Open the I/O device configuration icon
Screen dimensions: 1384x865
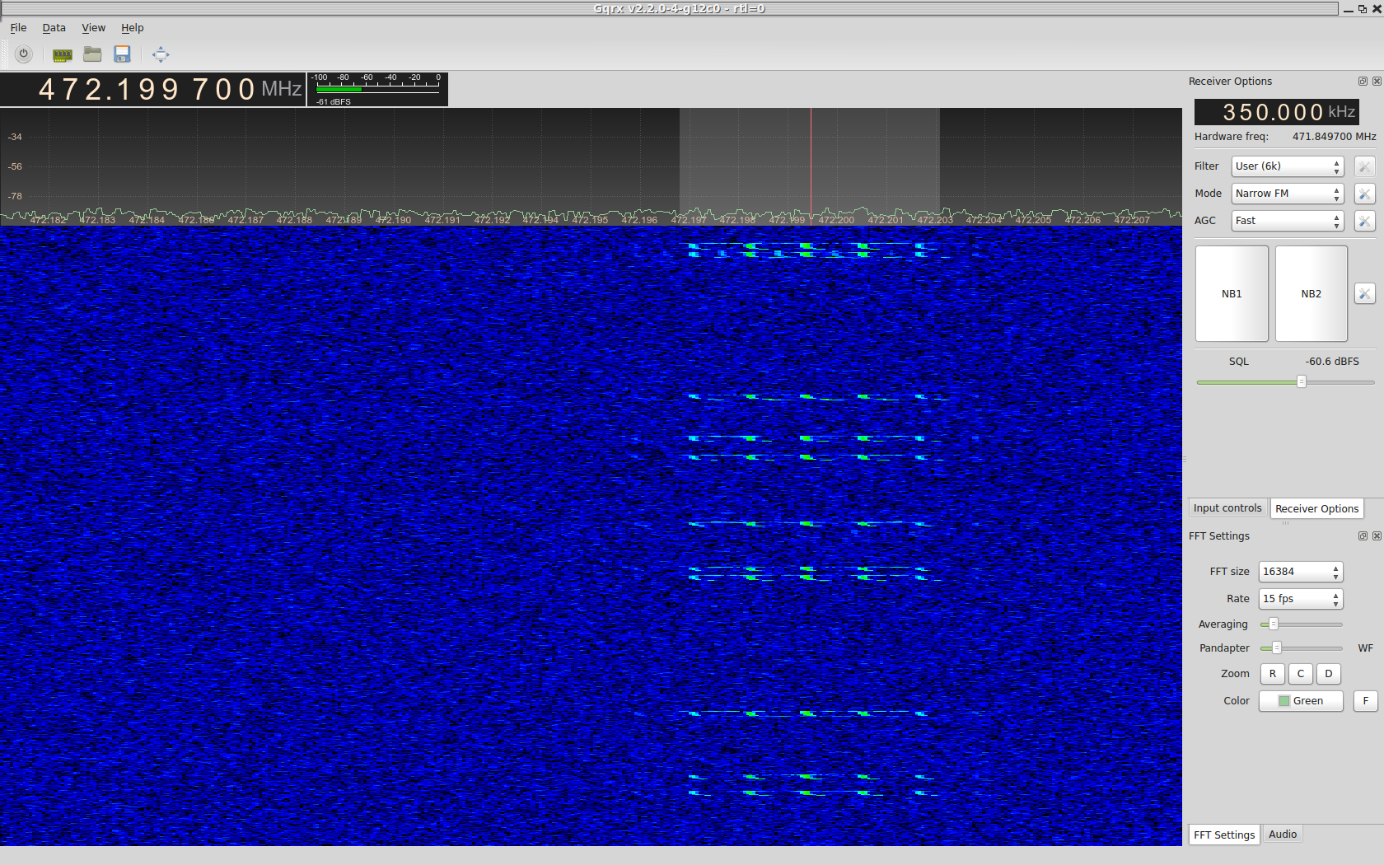[x=63, y=54]
